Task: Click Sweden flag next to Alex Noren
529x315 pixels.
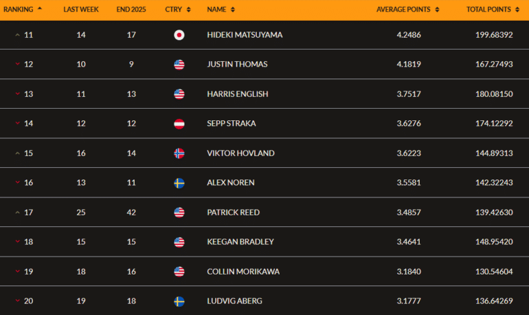Action: [x=179, y=183]
